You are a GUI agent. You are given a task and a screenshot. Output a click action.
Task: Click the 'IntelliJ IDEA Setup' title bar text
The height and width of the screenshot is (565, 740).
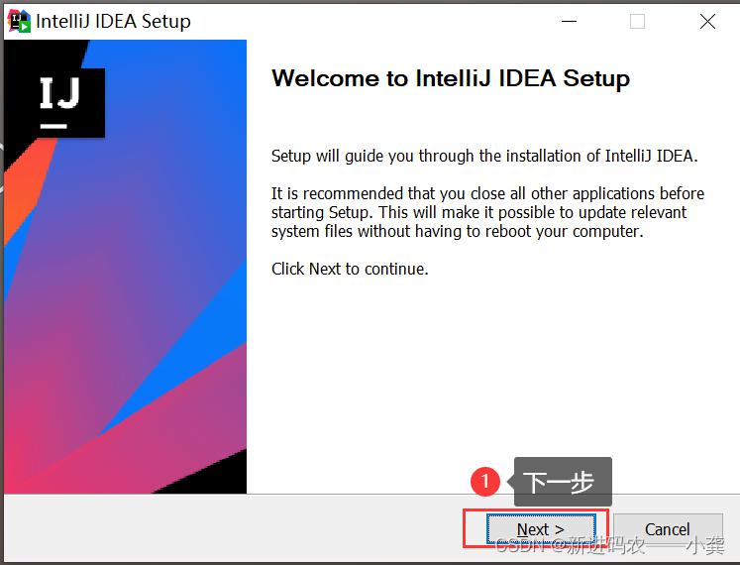click(113, 21)
